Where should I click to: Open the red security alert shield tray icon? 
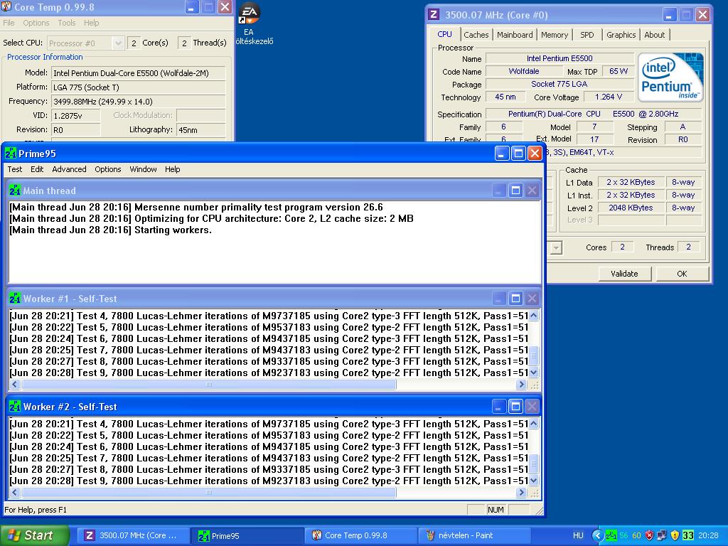649,535
